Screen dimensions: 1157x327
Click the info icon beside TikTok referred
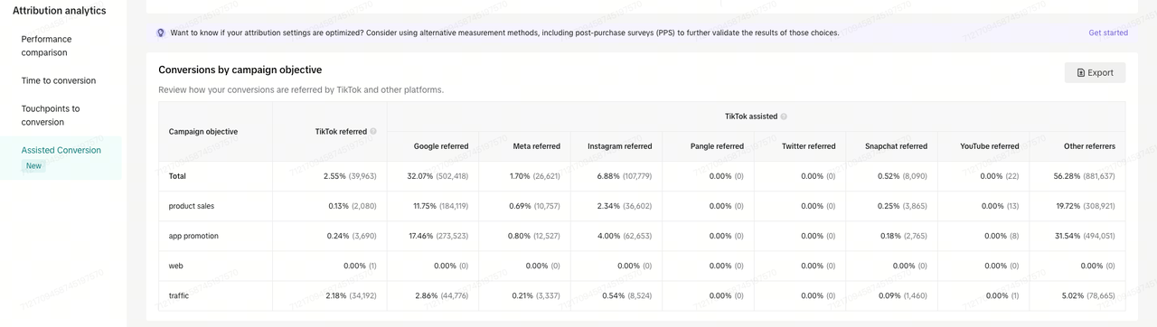[373, 131]
